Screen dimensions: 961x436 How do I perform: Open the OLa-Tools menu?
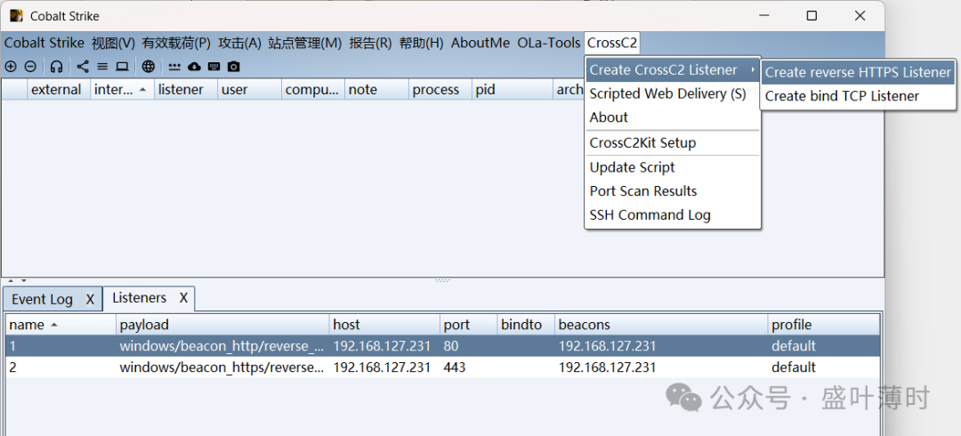coord(548,43)
